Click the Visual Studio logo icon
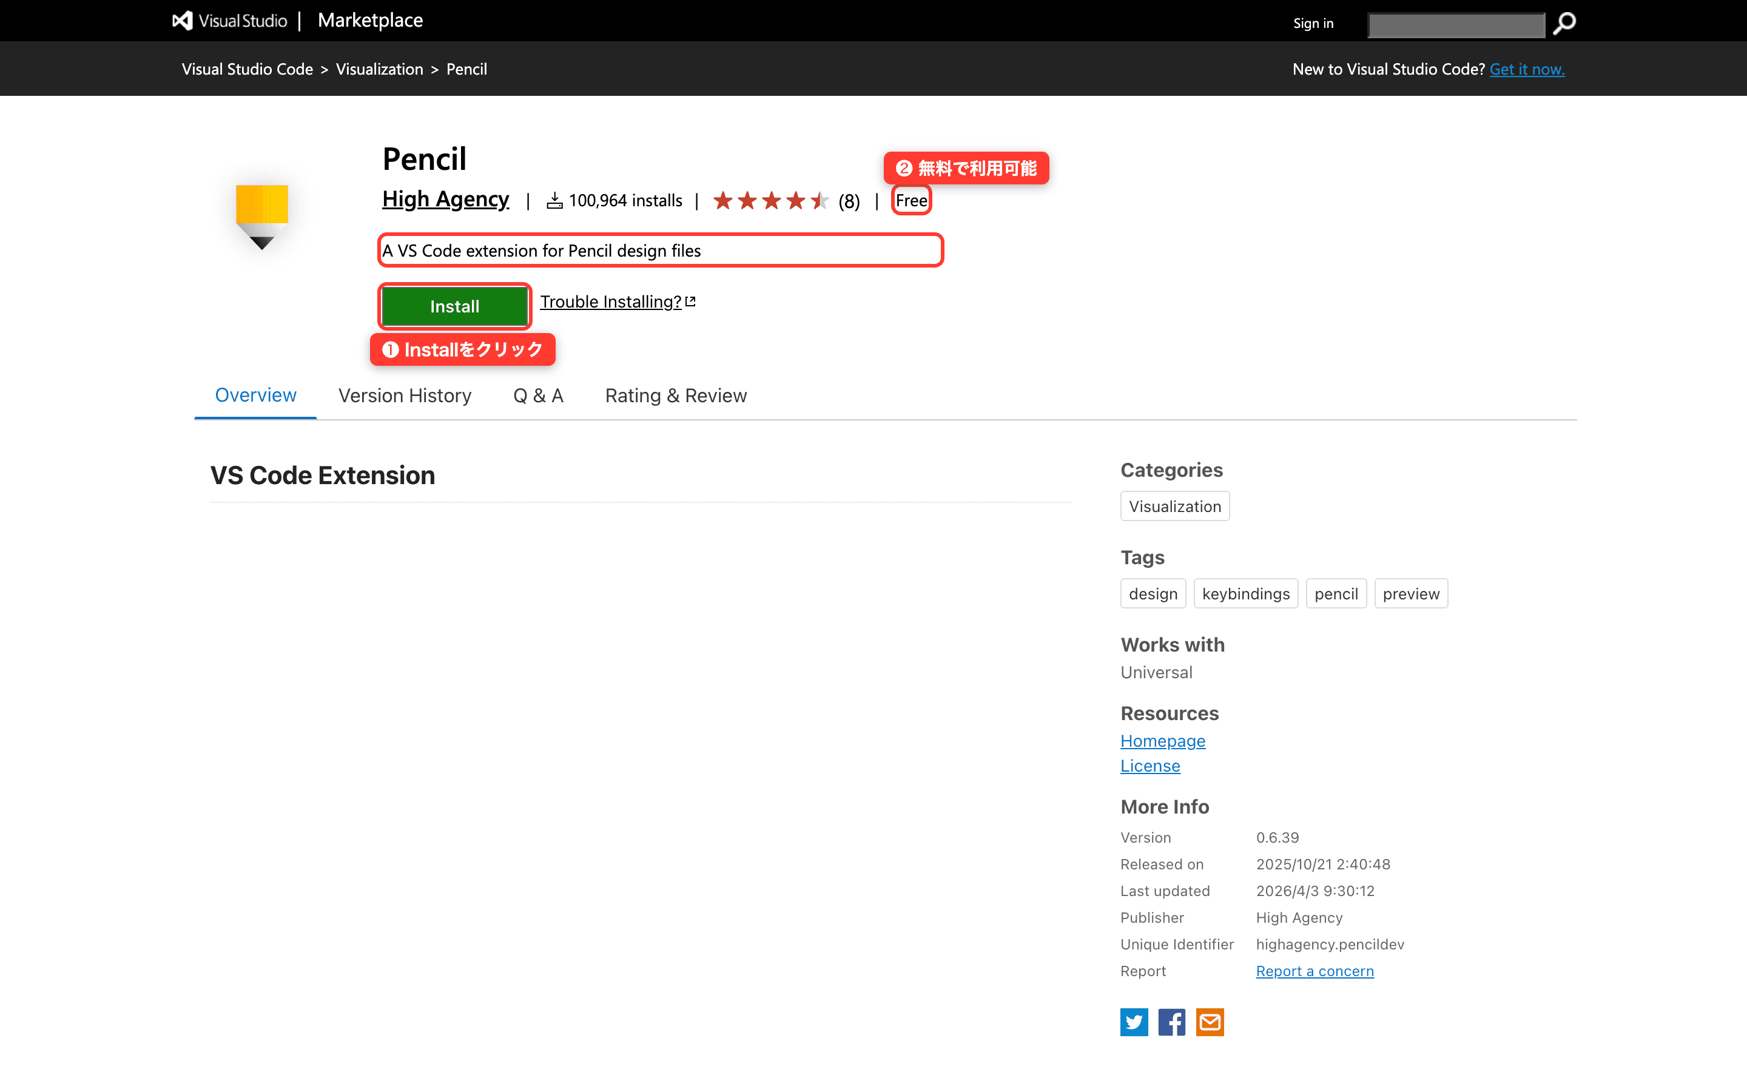 click(x=183, y=20)
